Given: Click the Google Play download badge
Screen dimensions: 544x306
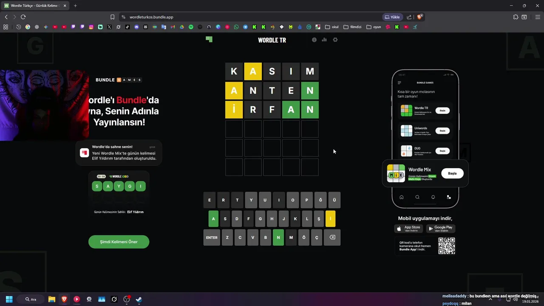Looking at the screenshot, I should [x=440, y=229].
